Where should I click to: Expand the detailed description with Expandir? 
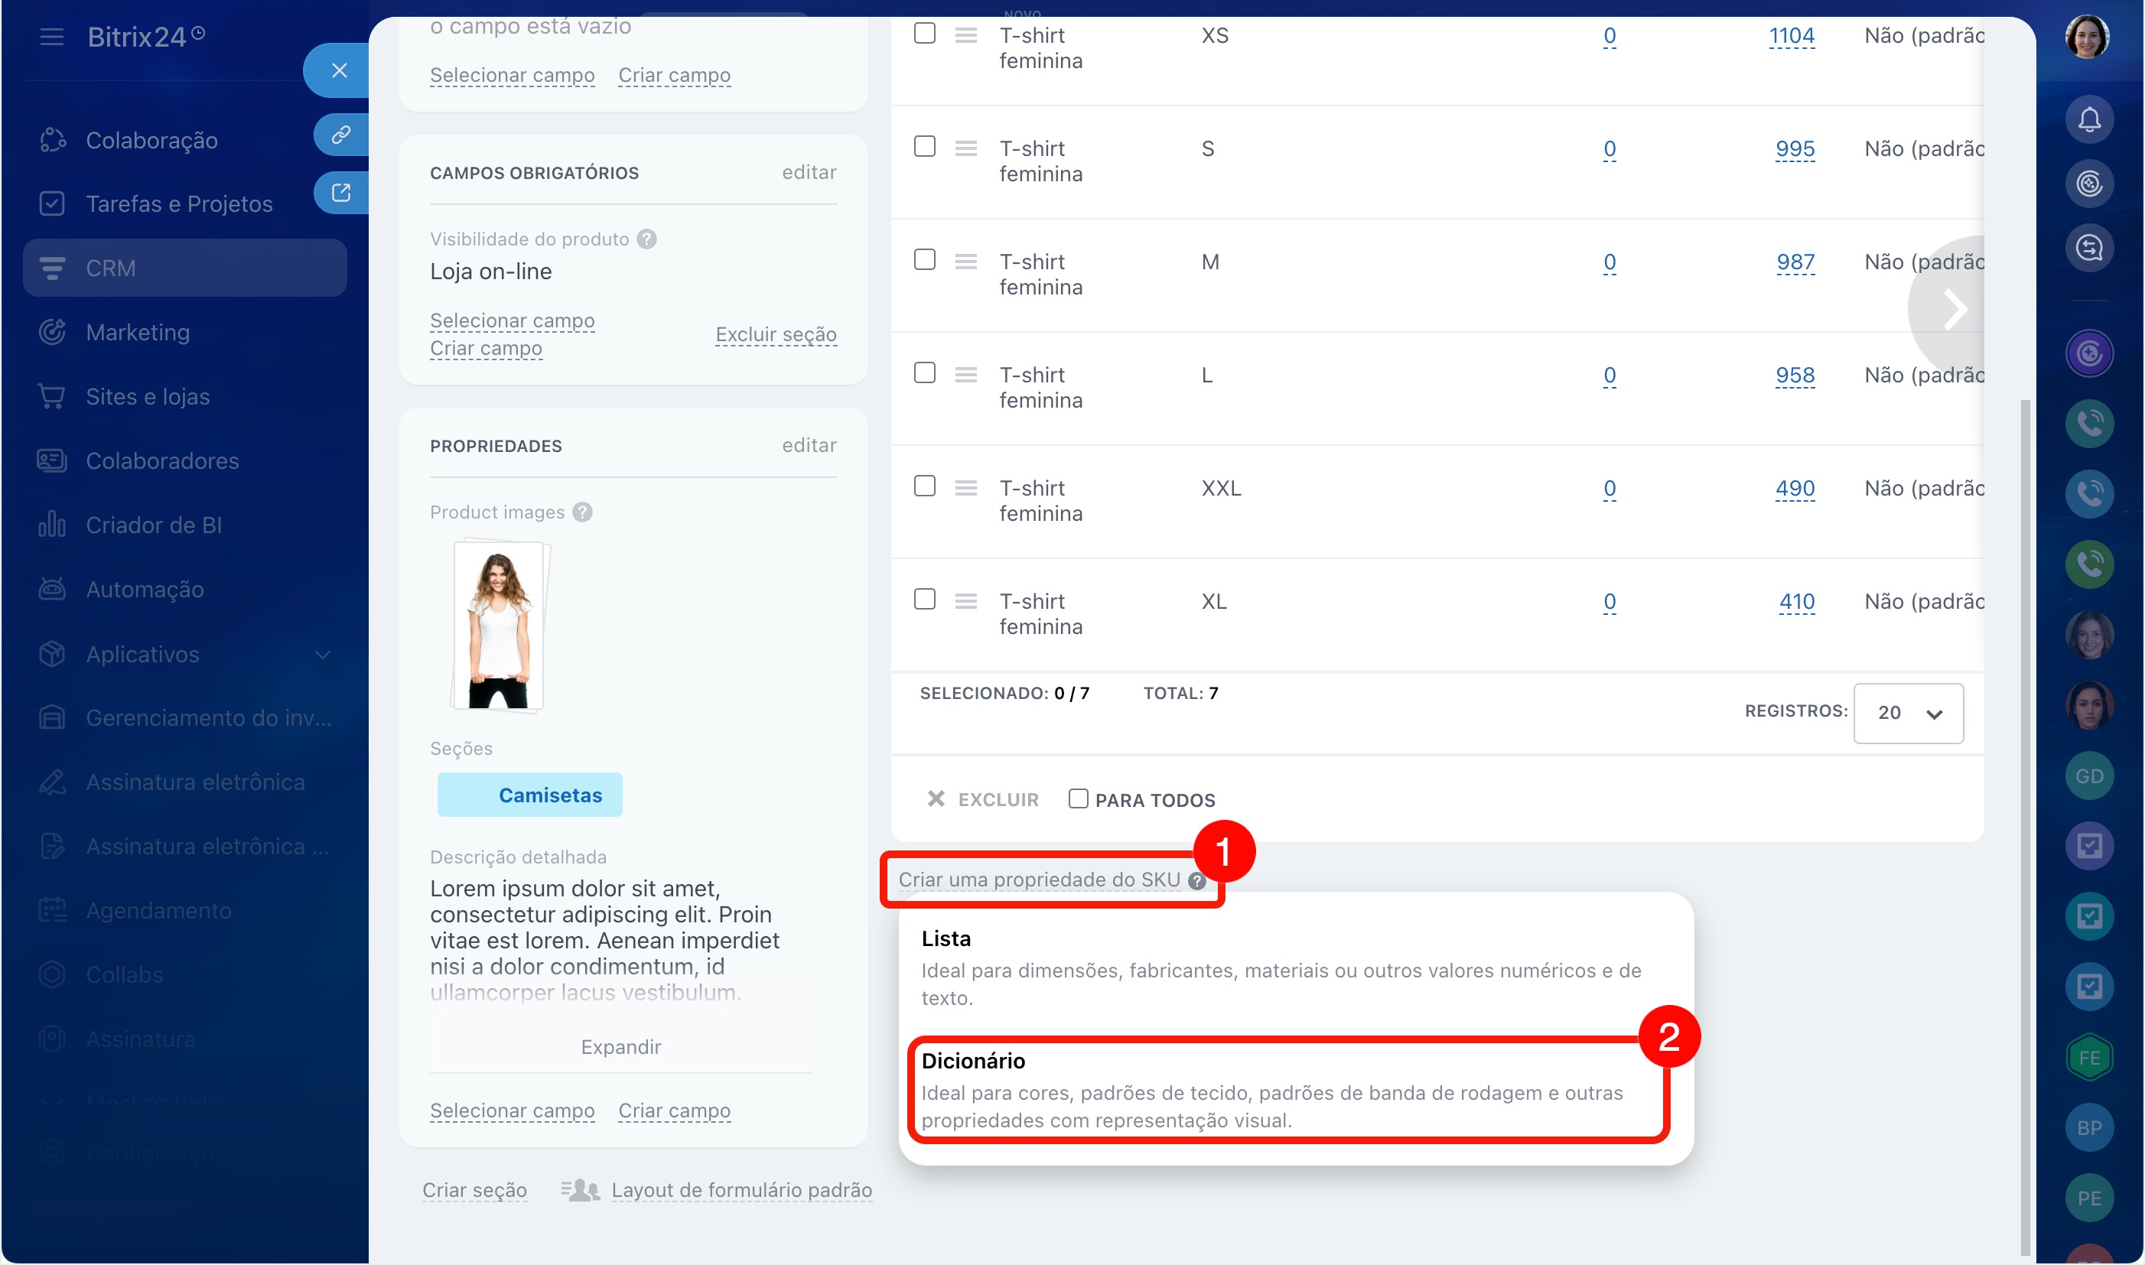620,1047
